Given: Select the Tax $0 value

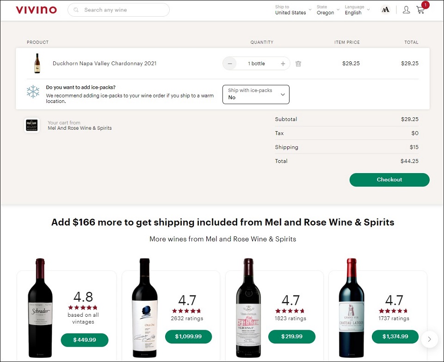Looking at the screenshot, I should (x=415, y=133).
